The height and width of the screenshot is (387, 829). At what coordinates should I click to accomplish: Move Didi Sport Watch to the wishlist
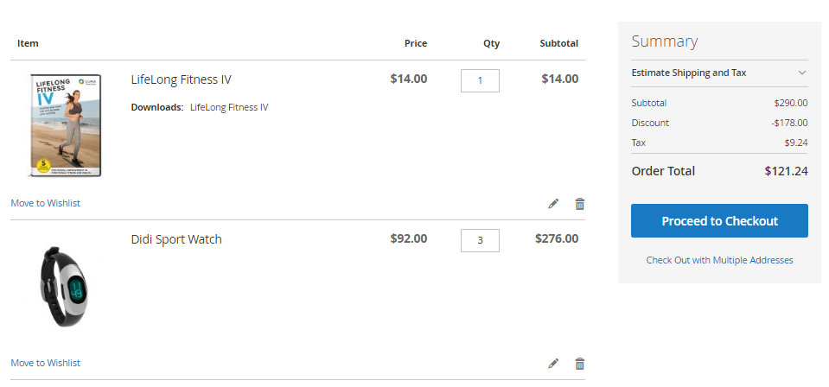45,363
